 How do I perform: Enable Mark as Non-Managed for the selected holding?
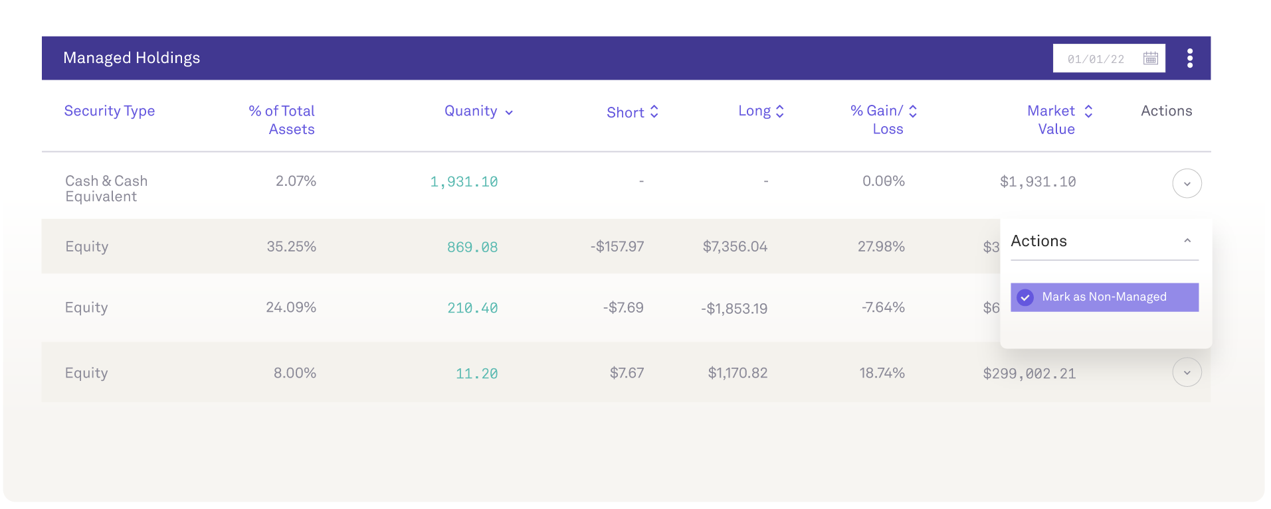click(1104, 297)
